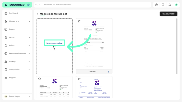This screenshot has height=102, width=182.
Task: Click the Simplifié template label
Action: pyautogui.click(x=92, y=71)
